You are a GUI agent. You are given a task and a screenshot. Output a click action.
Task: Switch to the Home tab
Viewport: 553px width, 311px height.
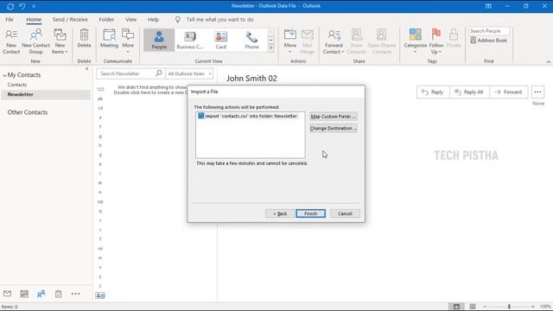pos(34,19)
